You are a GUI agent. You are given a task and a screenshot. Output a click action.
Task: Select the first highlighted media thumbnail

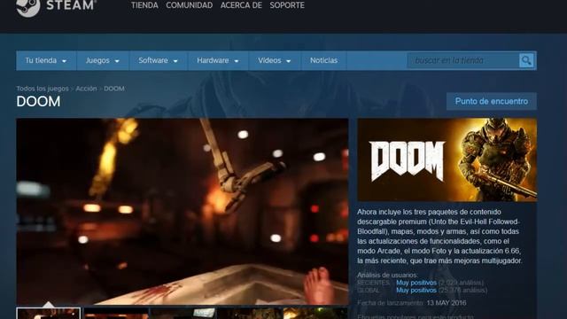coord(49,313)
